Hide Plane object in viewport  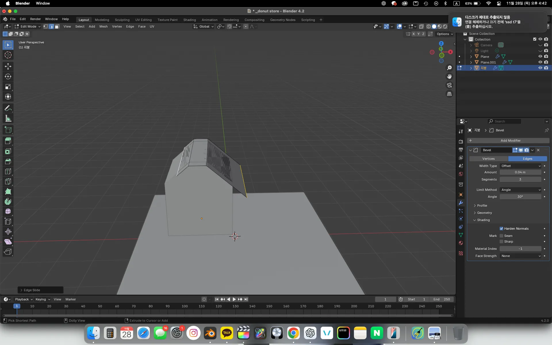(540, 56)
